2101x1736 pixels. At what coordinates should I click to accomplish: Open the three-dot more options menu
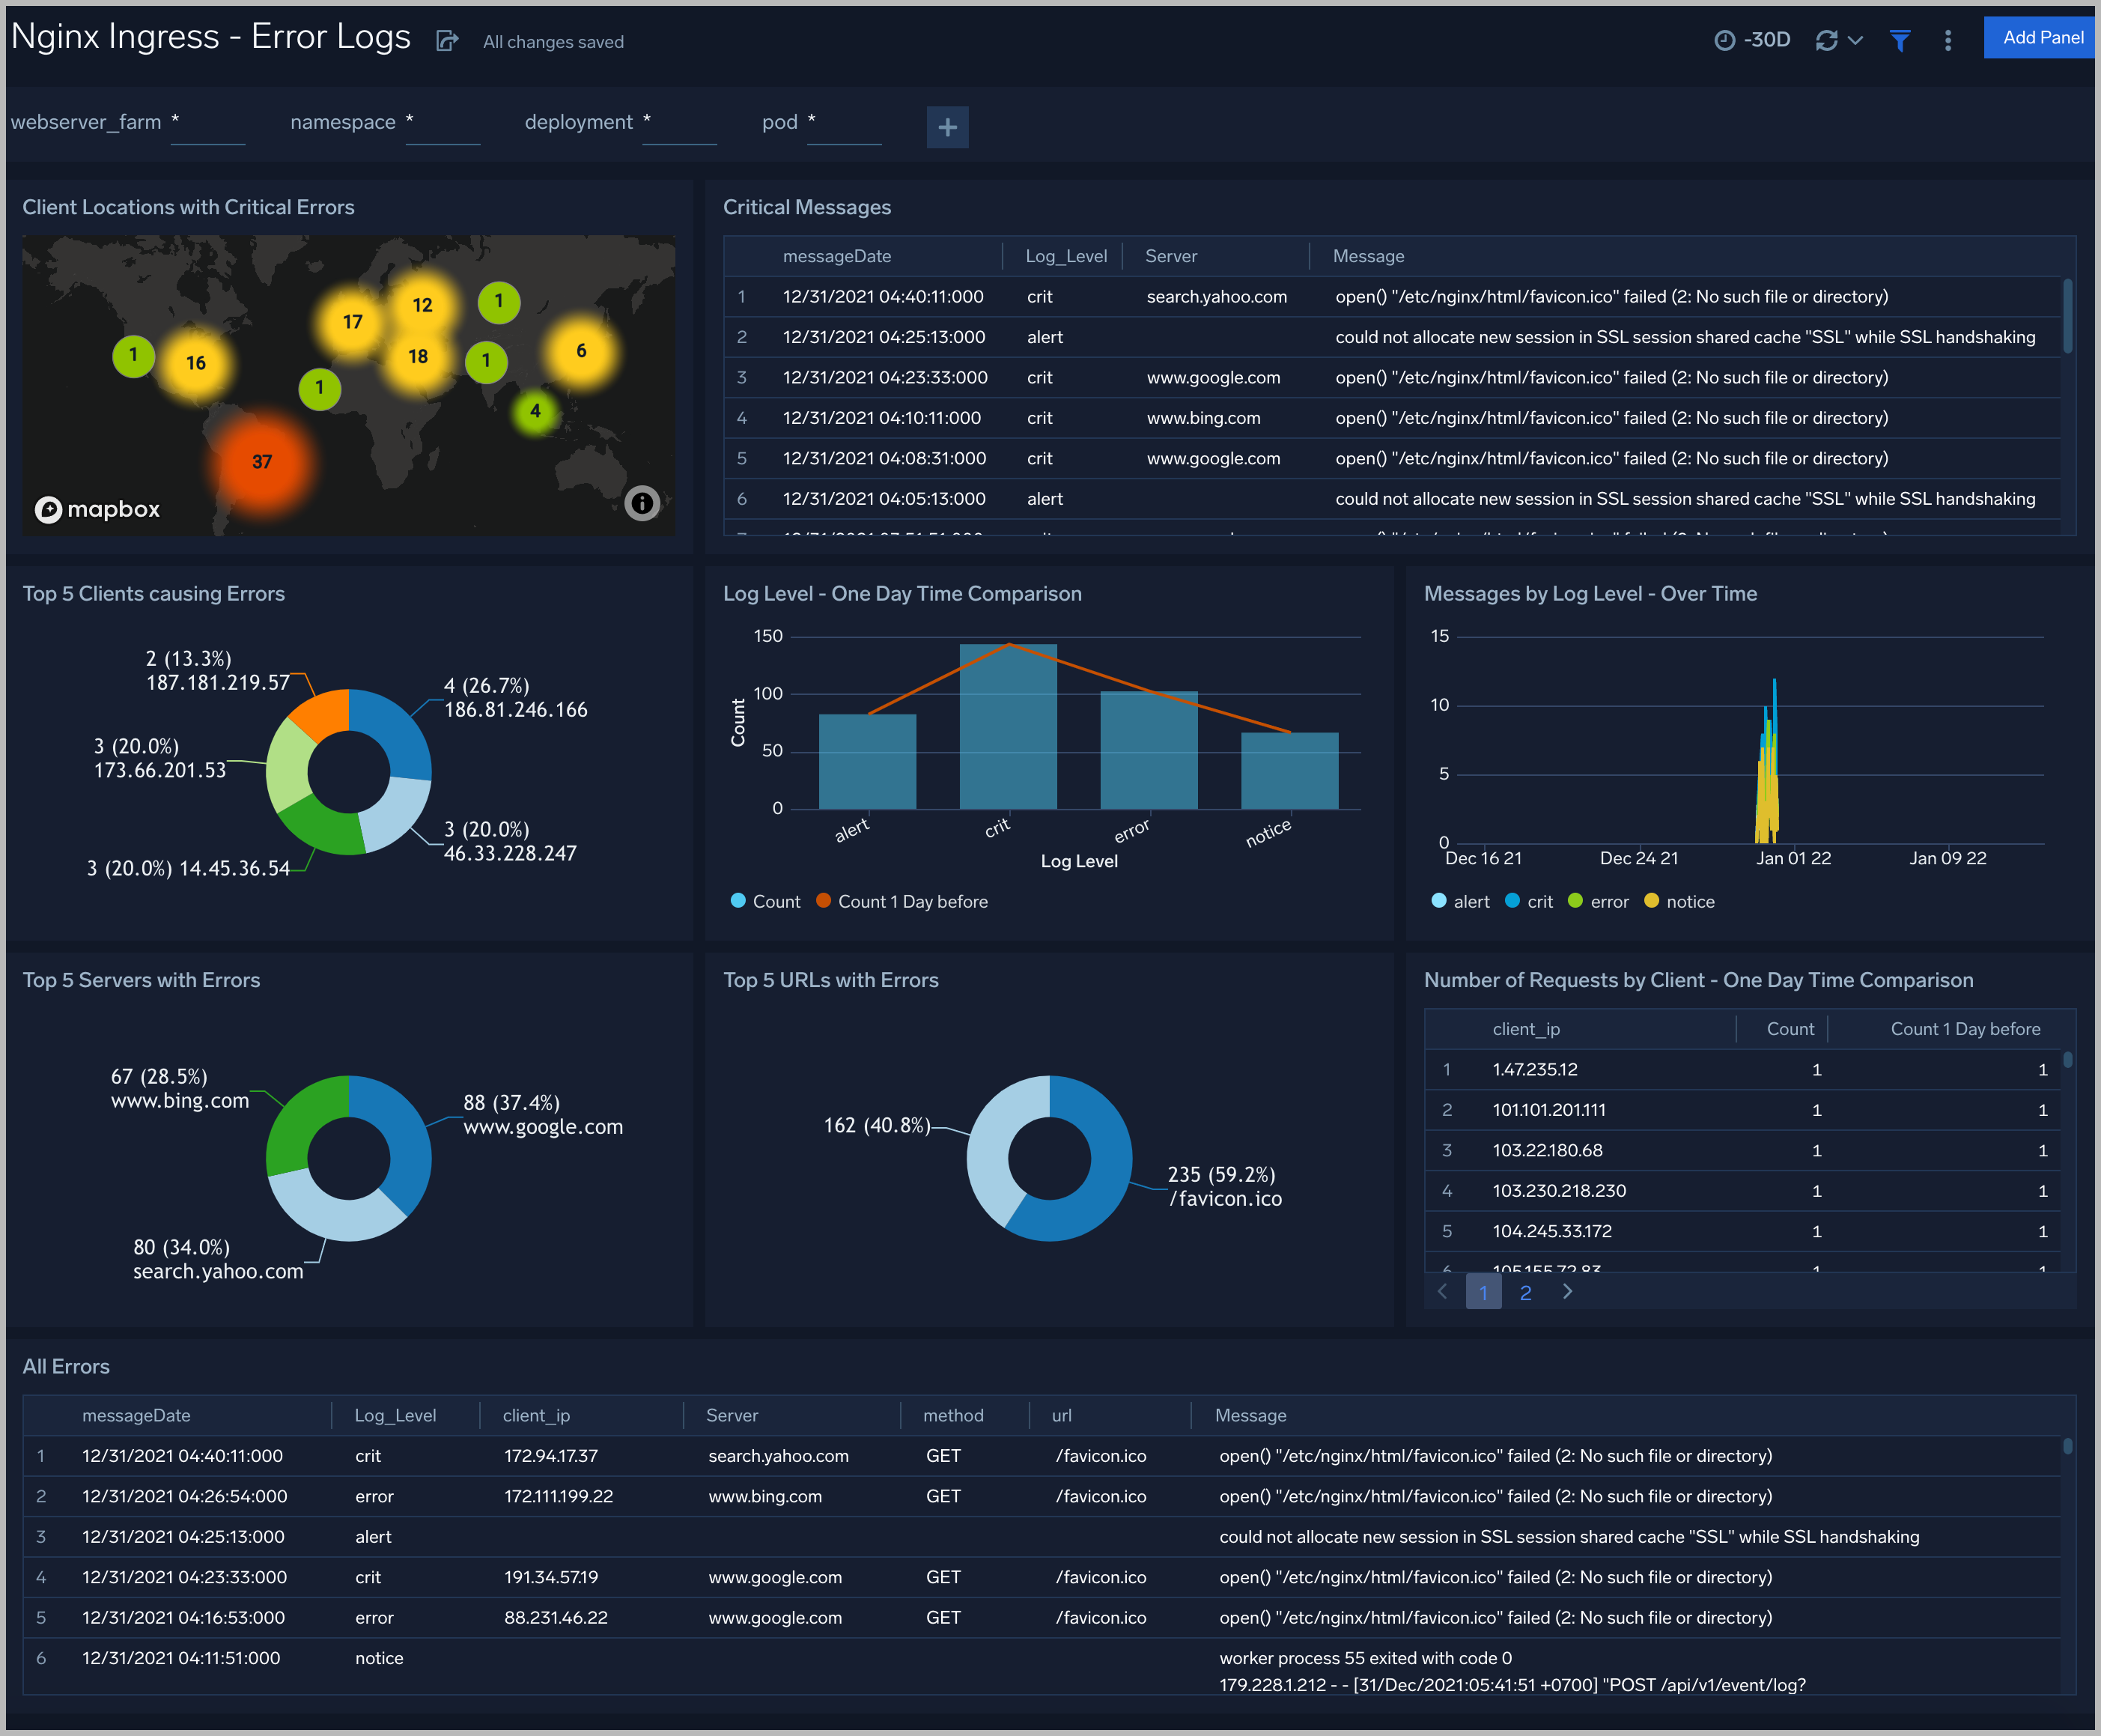(x=1947, y=40)
